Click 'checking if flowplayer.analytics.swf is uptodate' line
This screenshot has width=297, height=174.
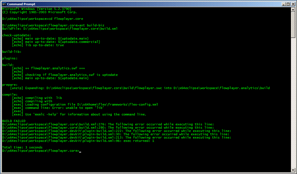pos(65,75)
